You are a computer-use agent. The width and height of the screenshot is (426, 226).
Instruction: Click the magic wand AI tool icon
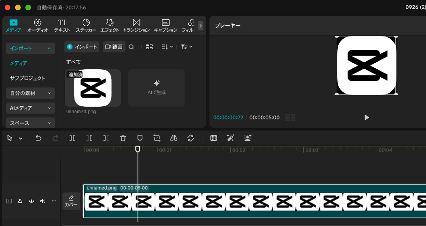click(x=231, y=138)
